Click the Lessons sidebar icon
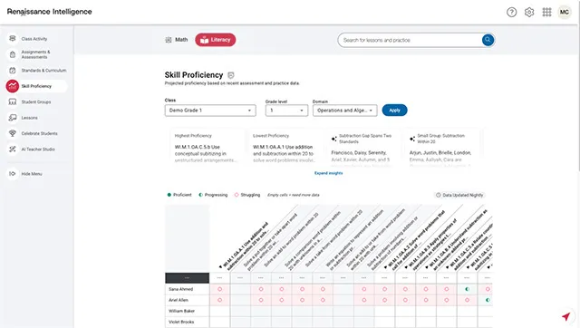The image size is (580, 328). point(12,118)
